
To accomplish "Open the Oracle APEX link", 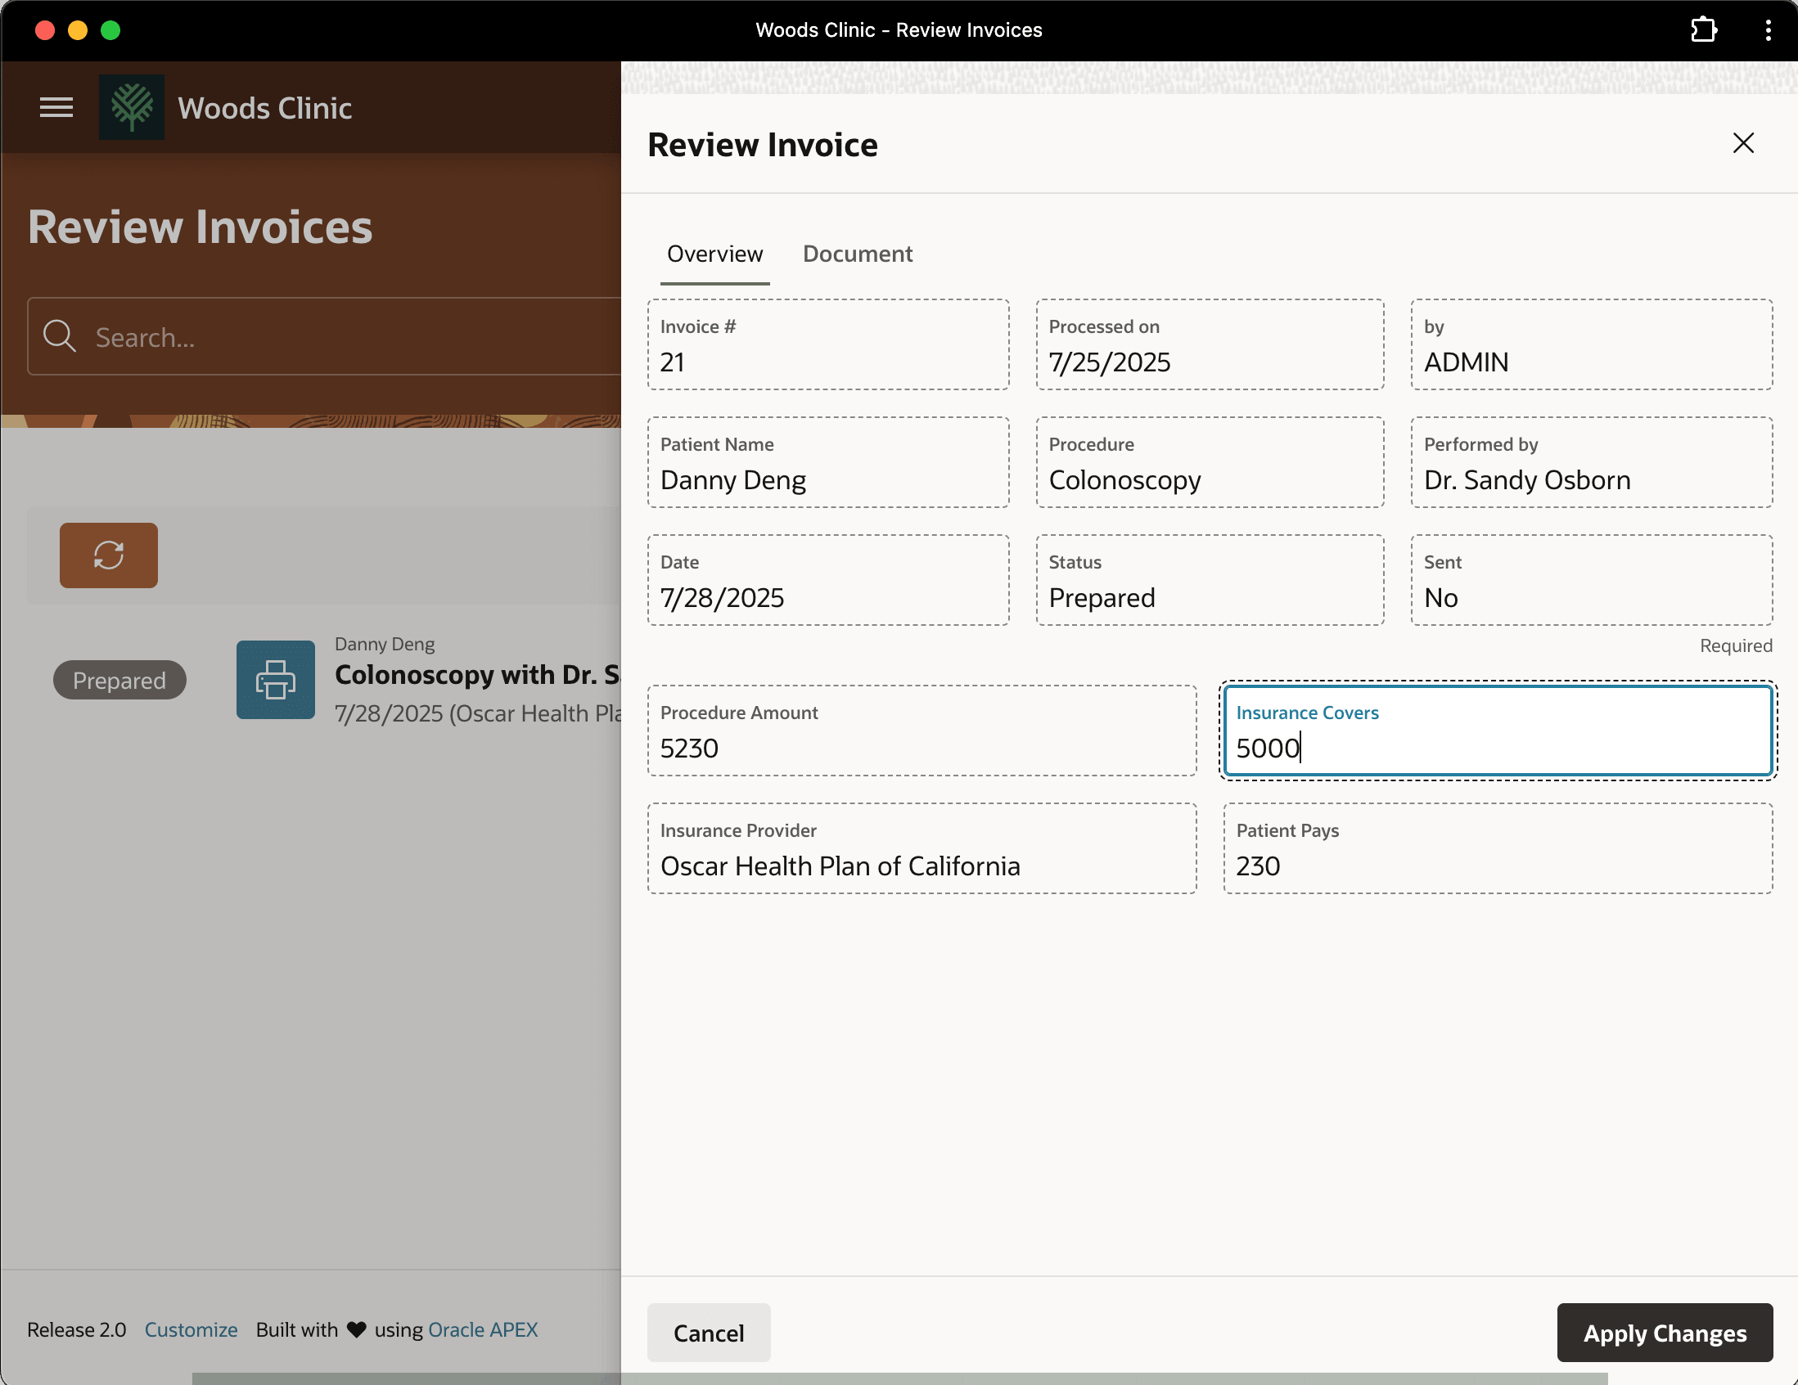I will pos(483,1330).
